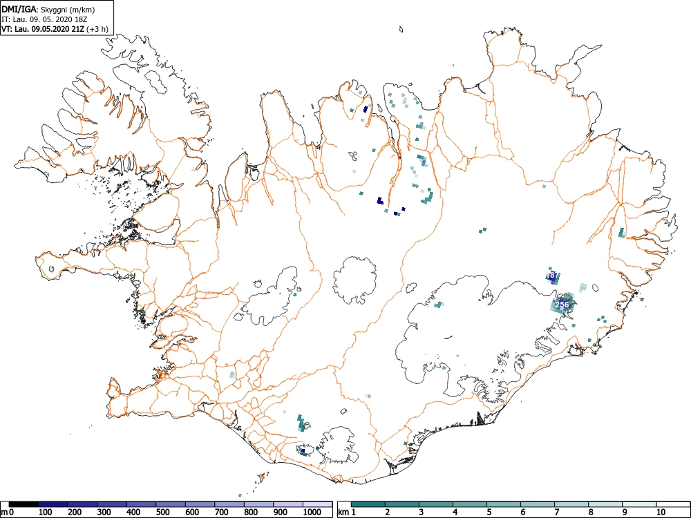Viewport: 691px width, 518px height.
Task: Click the '100' label in meters legend
Action: pos(46,512)
